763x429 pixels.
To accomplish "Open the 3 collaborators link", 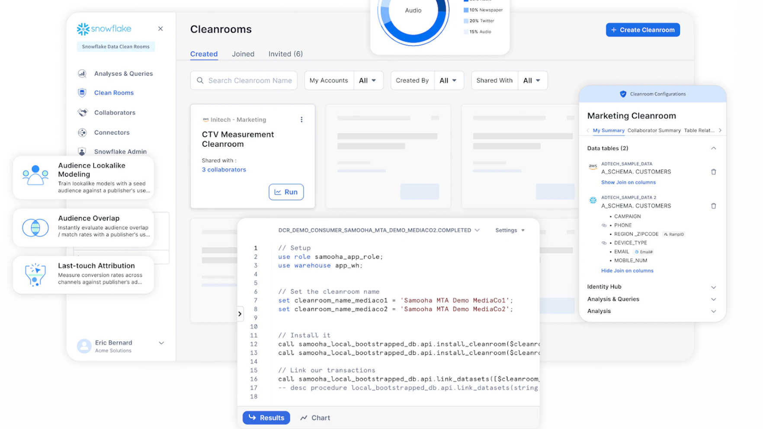I will (224, 170).
